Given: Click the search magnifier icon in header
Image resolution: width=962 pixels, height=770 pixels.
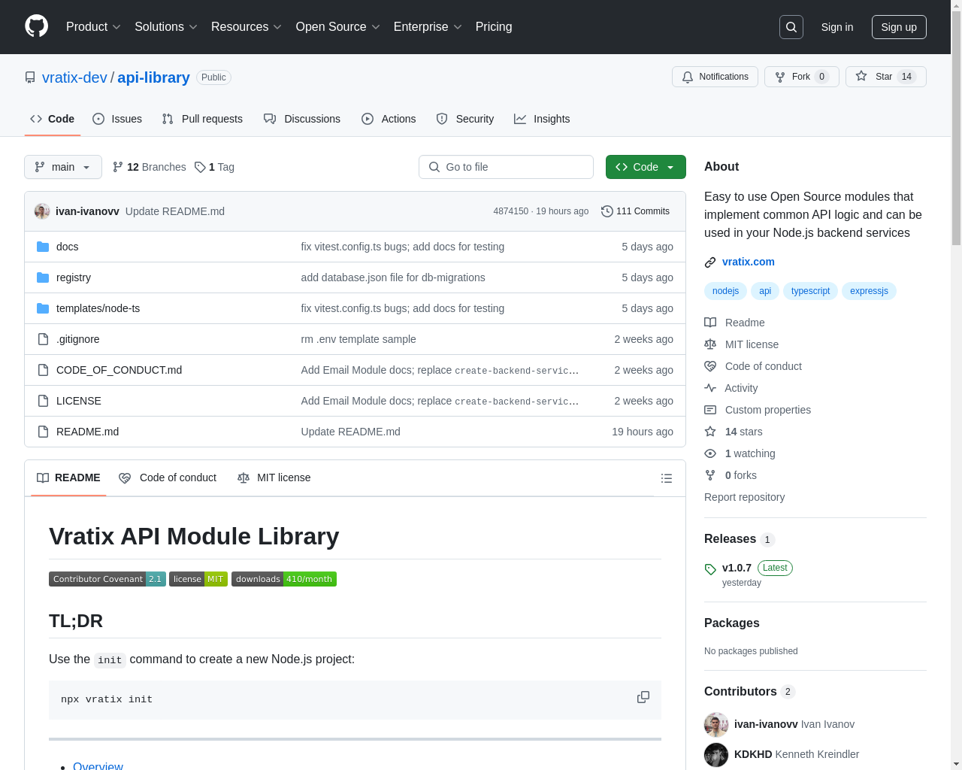Looking at the screenshot, I should pyautogui.click(x=791, y=27).
